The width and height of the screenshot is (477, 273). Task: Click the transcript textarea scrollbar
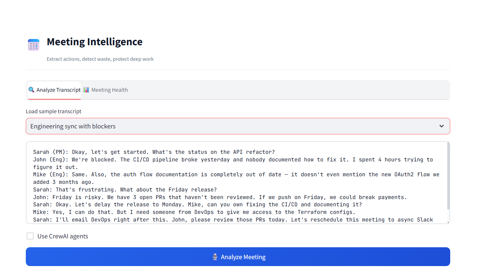(448, 175)
